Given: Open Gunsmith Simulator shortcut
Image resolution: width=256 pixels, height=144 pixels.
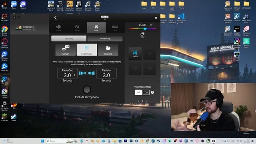Looking at the screenshot, I should (88, 6).
